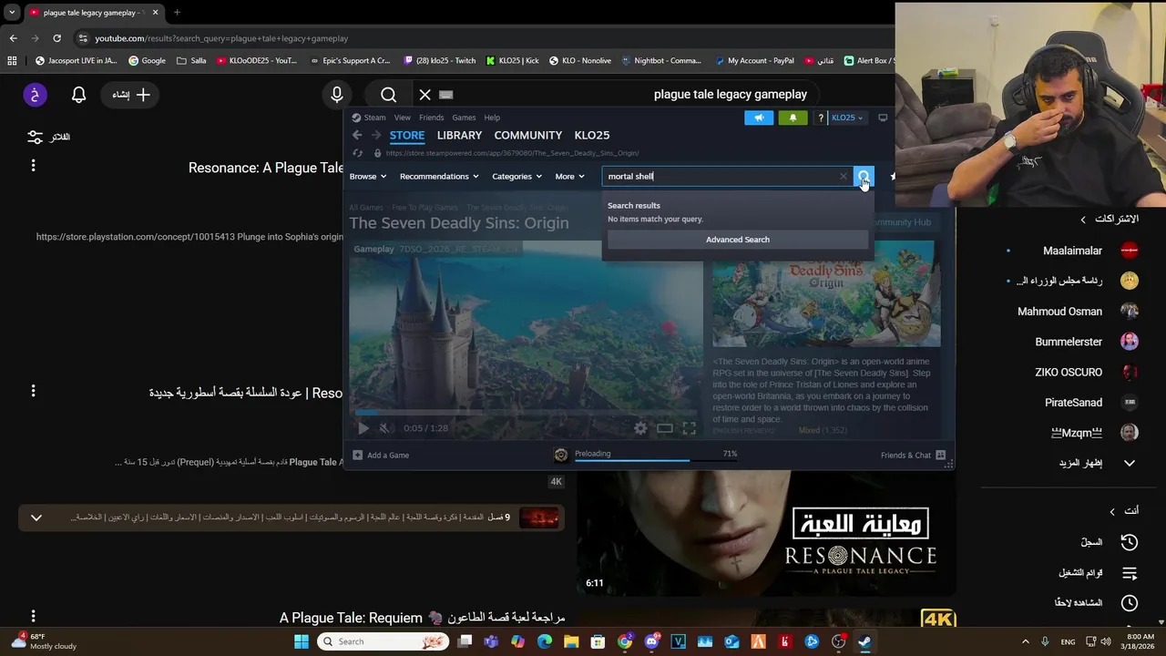Expand the chapters chevron on video result

(36, 518)
